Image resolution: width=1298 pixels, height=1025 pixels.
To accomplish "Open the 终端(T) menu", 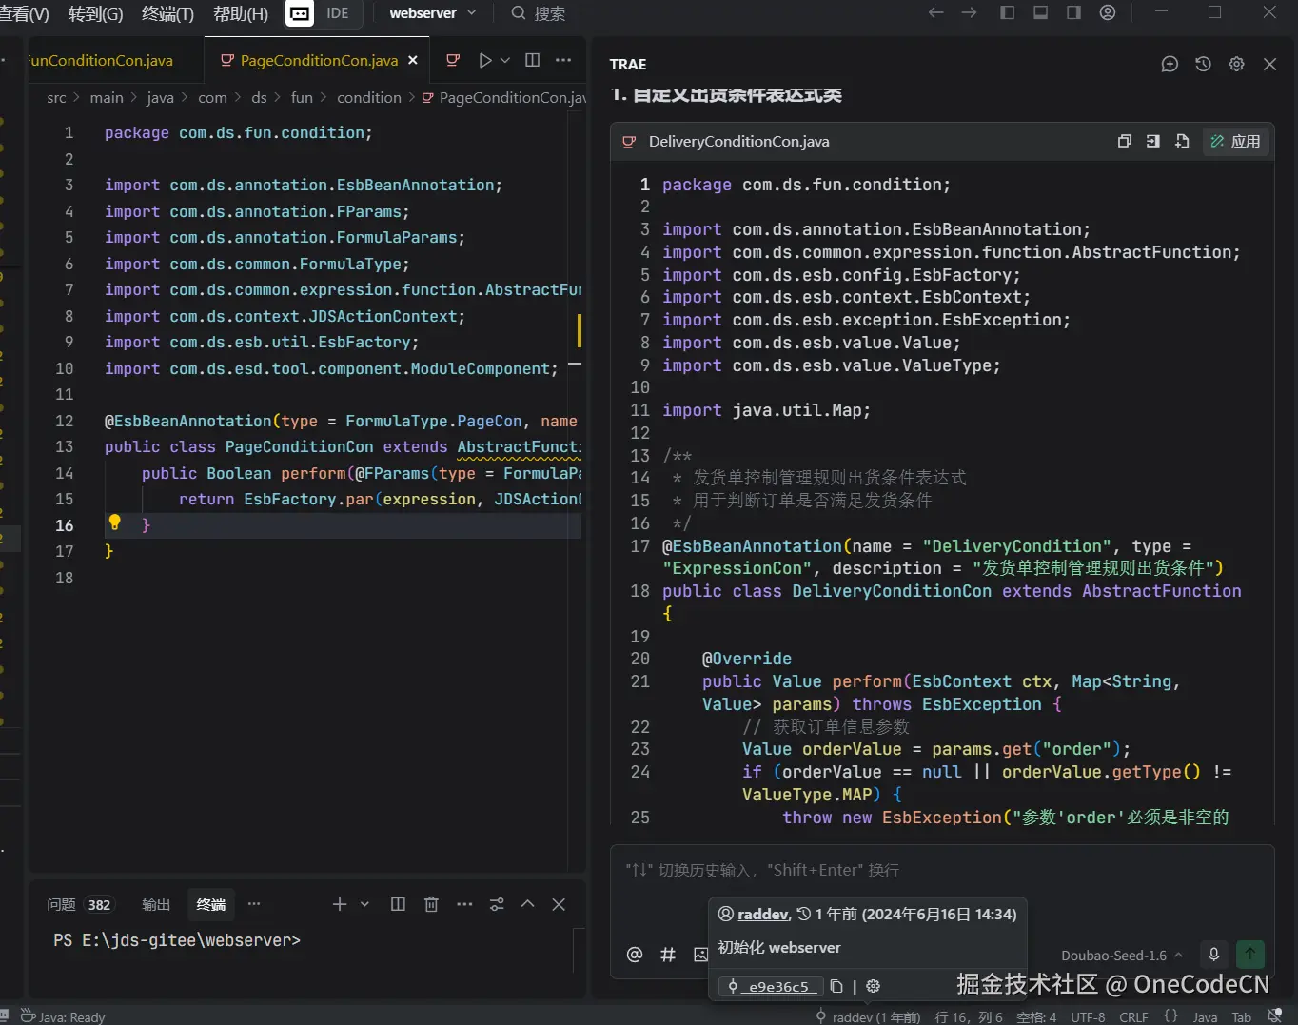I will tap(167, 13).
